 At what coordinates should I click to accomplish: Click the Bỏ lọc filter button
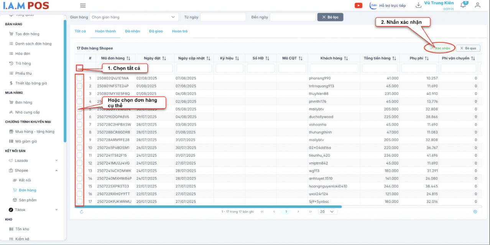[330, 17]
